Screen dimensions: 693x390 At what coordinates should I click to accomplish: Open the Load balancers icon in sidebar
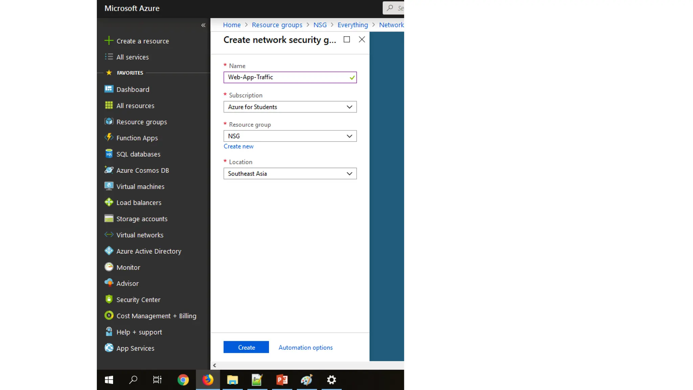(x=109, y=202)
